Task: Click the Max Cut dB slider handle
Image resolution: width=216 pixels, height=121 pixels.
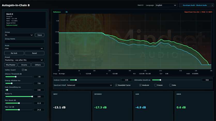Action: 19,110
